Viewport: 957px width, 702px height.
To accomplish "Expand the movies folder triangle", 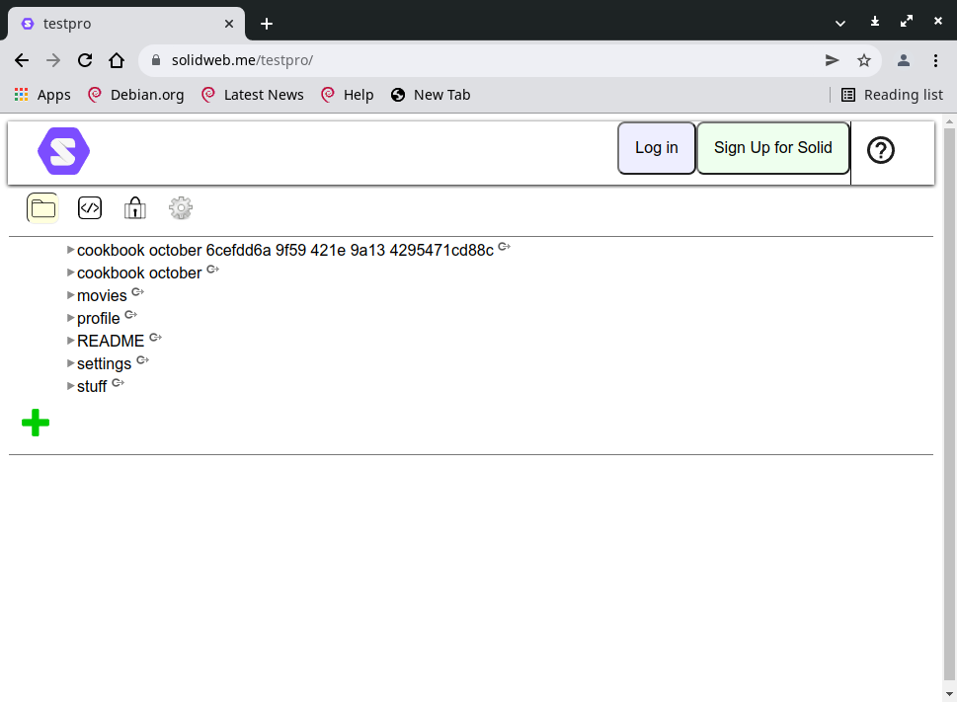I will 70,295.
